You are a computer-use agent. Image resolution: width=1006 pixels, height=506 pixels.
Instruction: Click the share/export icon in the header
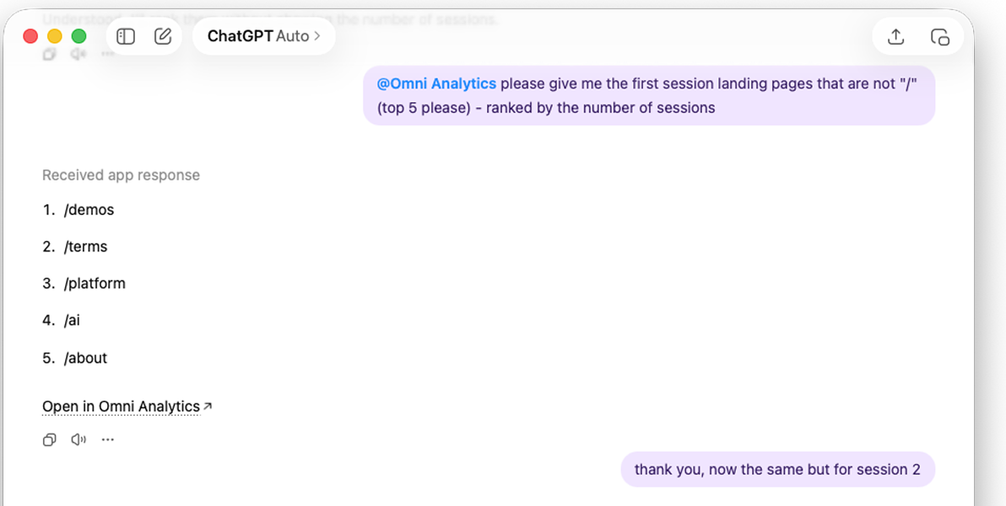[x=895, y=36]
